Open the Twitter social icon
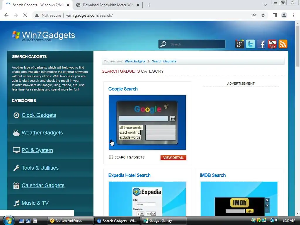This screenshot has height=225, width=300. coord(250,44)
